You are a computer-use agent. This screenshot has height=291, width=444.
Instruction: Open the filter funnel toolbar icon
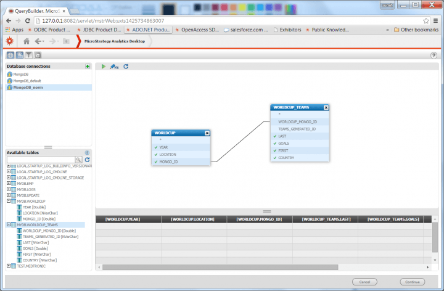pyautogui.click(x=28, y=55)
